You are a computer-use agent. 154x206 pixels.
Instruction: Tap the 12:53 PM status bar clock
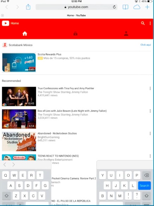(76, 1)
